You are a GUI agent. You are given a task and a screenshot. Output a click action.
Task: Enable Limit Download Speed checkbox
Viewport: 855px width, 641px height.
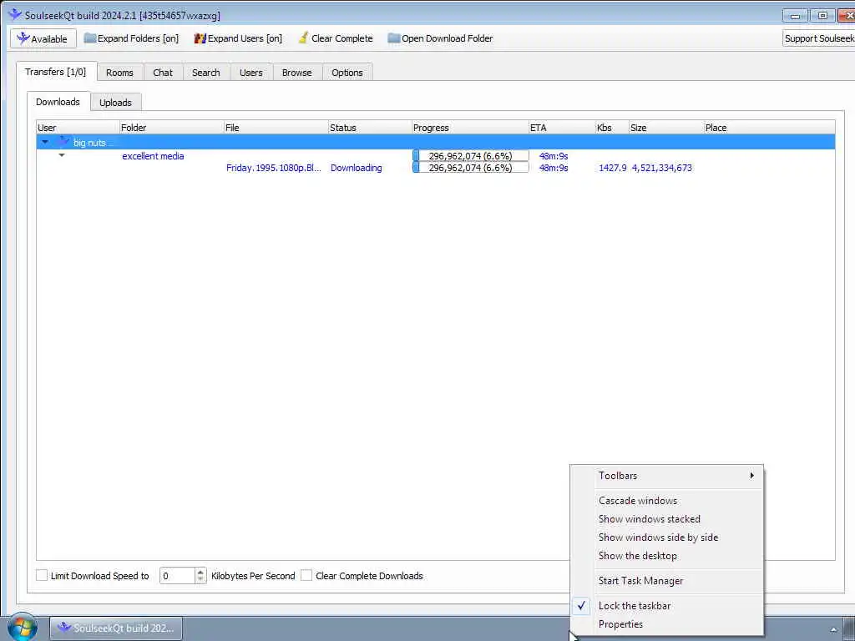[x=42, y=575]
